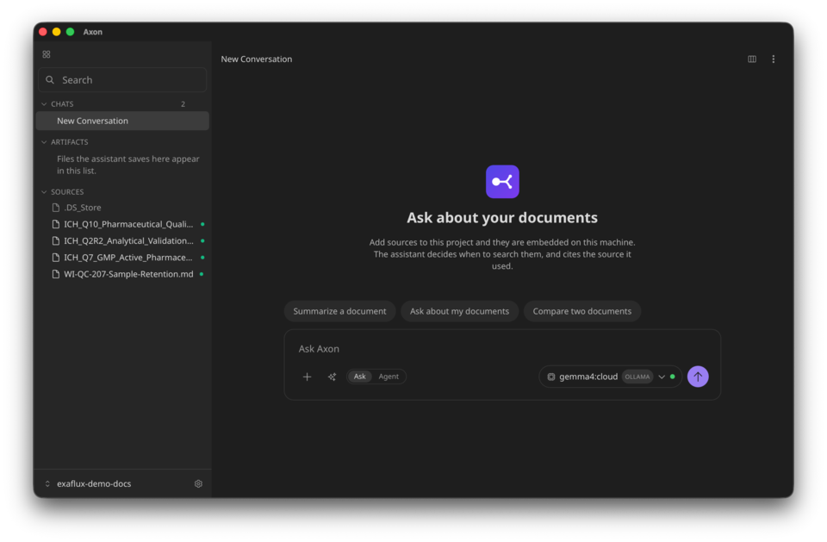Click the New Conversation header title
This screenshot has width=827, height=542.
tap(257, 59)
